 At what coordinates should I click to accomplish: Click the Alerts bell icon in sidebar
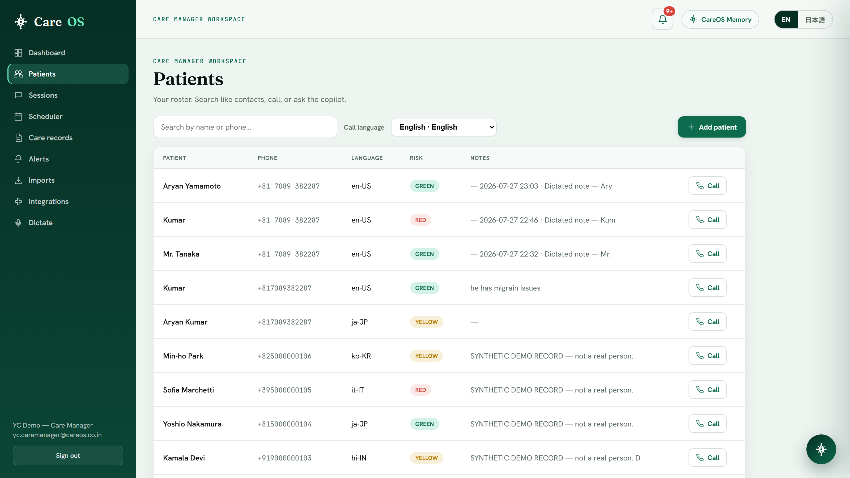click(x=19, y=159)
